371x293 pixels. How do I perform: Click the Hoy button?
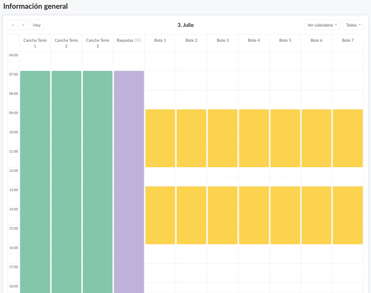37,25
